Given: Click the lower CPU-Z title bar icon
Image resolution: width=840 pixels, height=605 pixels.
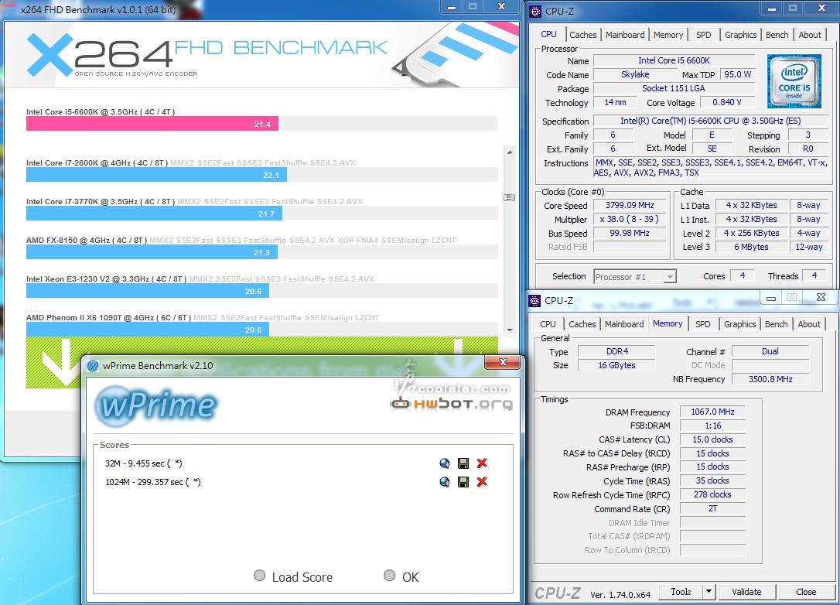Looking at the screenshot, I should click(x=534, y=301).
